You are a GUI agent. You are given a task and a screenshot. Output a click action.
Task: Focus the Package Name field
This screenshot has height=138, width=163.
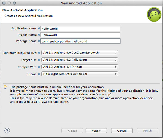coord(80,41)
